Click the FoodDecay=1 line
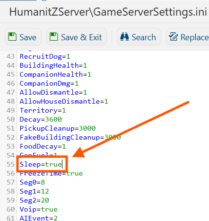The image size is (209, 221). (x=43, y=146)
